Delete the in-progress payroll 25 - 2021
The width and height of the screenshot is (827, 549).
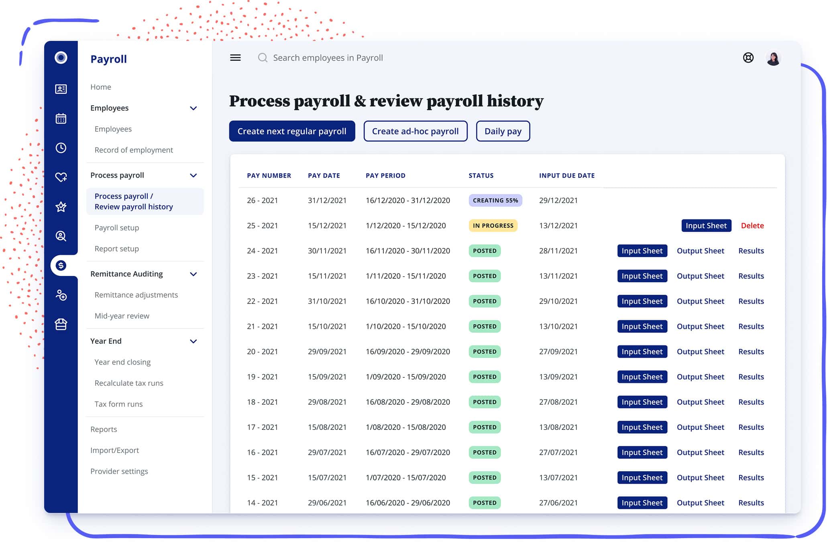click(752, 226)
